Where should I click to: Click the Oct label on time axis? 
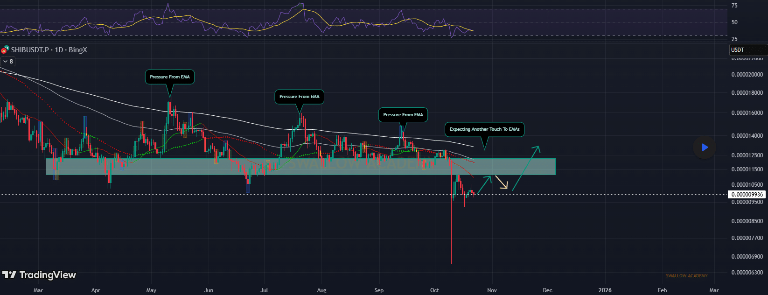(434, 290)
